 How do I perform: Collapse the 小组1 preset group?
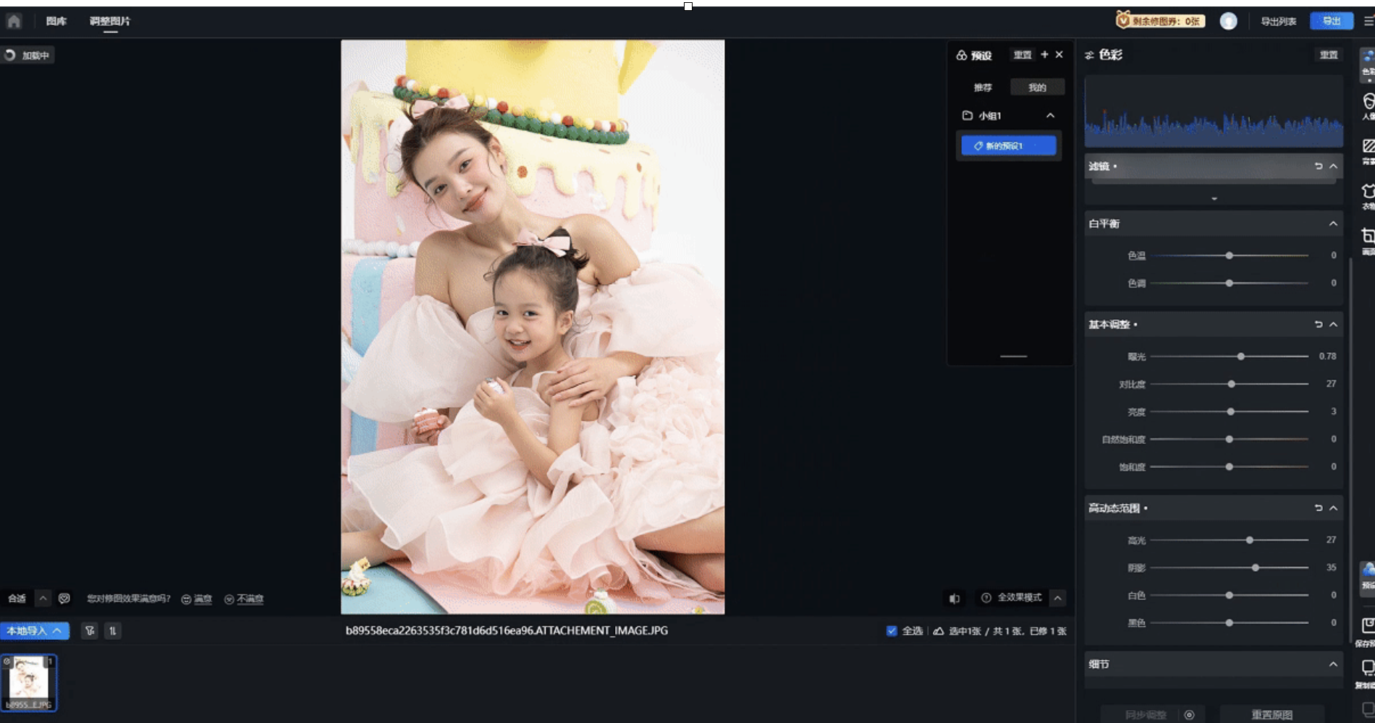pyautogui.click(x=1050, y=116)
